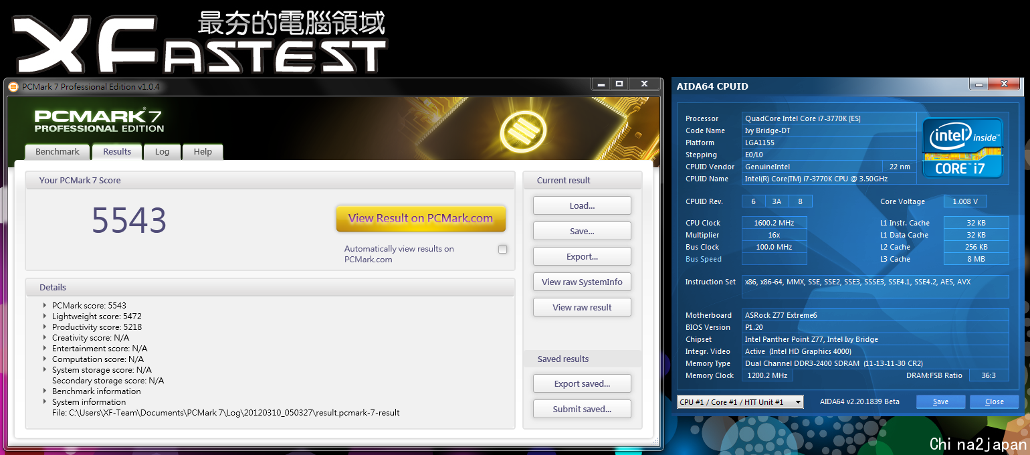Click Export saved... button
This screenshot has height=455, width=1030.
[x=582, y=383]
